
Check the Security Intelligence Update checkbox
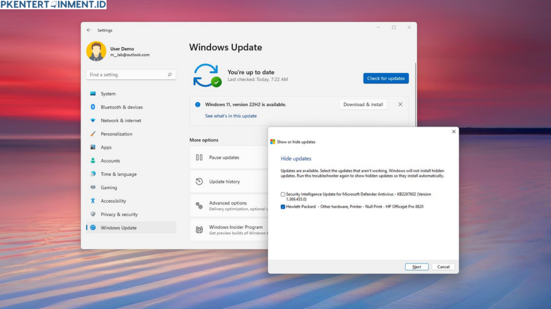282,194
